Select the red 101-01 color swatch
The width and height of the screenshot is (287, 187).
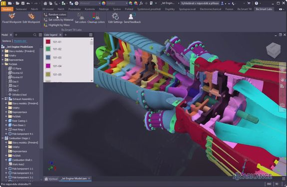coord(48,42)
